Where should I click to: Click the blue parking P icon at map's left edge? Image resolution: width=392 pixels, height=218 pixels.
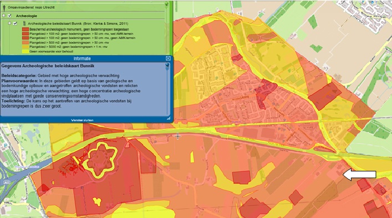(5, 145)
